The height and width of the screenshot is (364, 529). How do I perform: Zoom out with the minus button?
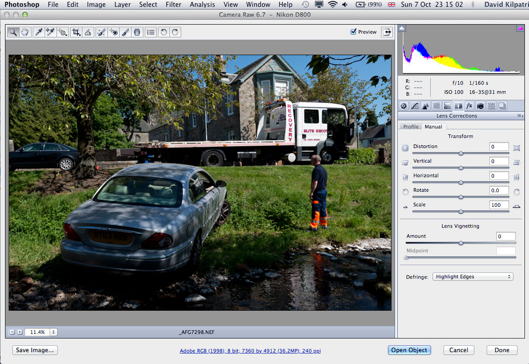tap(12, 332)
